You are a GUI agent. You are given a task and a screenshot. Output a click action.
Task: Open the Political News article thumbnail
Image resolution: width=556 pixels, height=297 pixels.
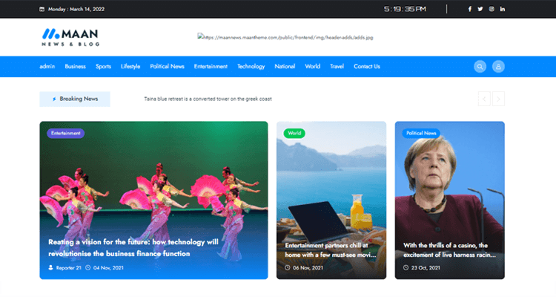click(x=449, y=193)
